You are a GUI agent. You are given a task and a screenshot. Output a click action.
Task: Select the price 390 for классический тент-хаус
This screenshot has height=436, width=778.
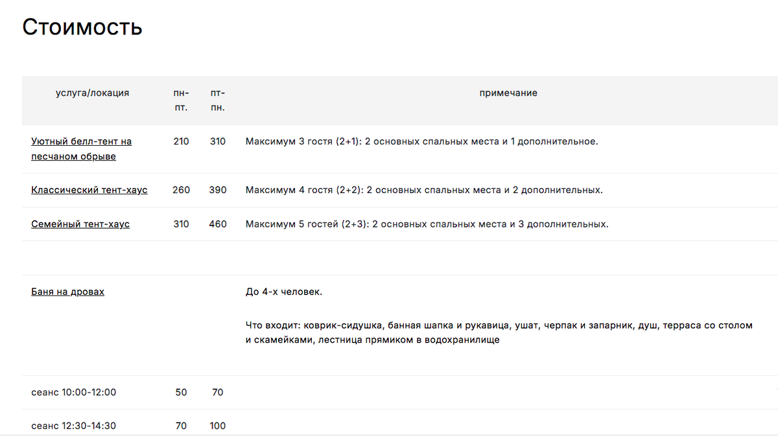point(218,190)
